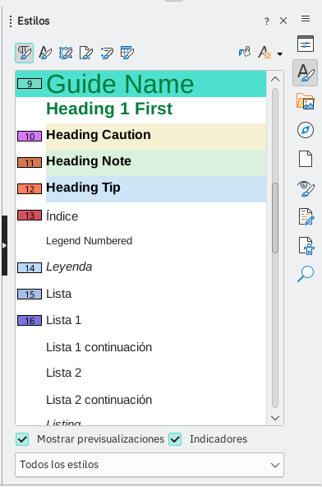Screen dimensions: 322x487
Task: Open Styles actions dropdown arrow
Action: point(280,54)
